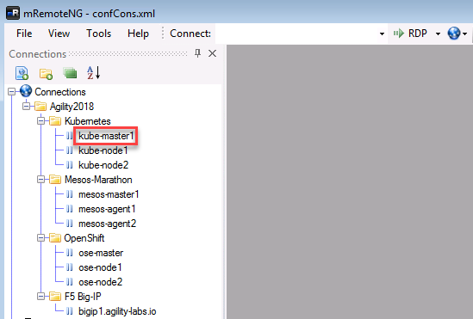The height and width of the screenshot is (319, 473).
Task: Click the New Folder toolbar icon
Action: [x=46, y=73]
